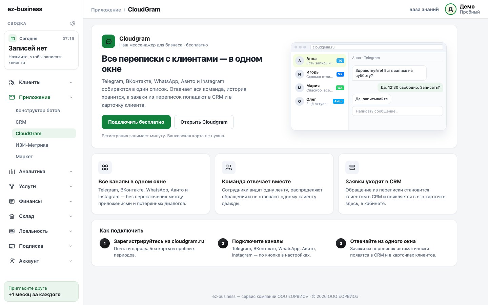Expand the Аккаунт section chevron
Screen dimensions: 488x305
(71, 261)
